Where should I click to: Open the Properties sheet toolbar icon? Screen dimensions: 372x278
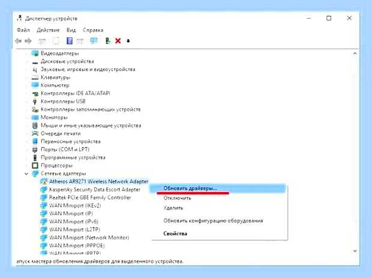click(x=56, y=41)
